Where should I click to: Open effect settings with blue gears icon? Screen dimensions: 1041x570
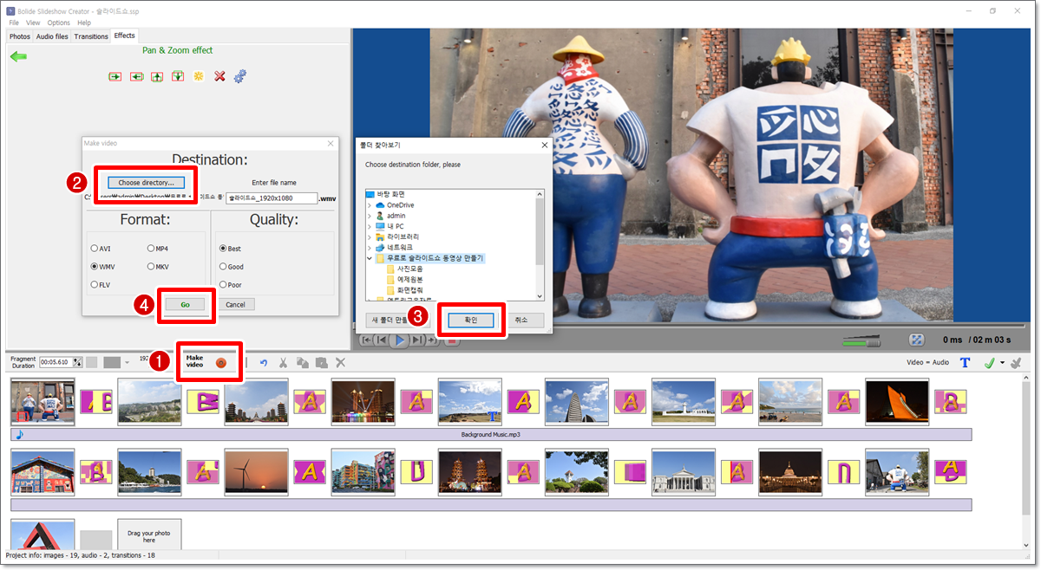tap(240, 76)
